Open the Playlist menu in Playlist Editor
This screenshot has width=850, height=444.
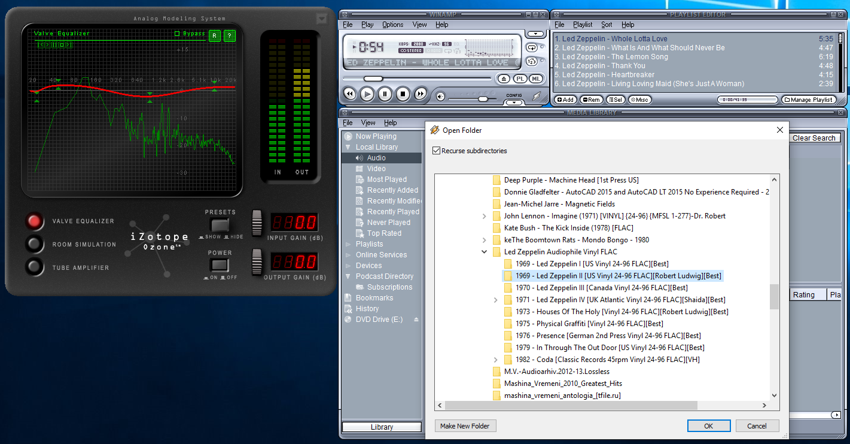coord(583,25)
